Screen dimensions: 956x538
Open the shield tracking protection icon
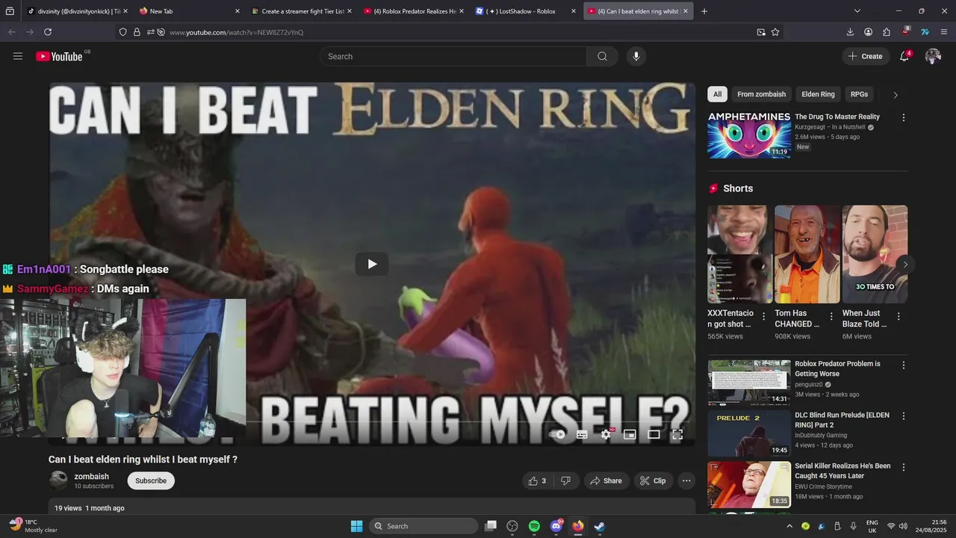[123, 32]
